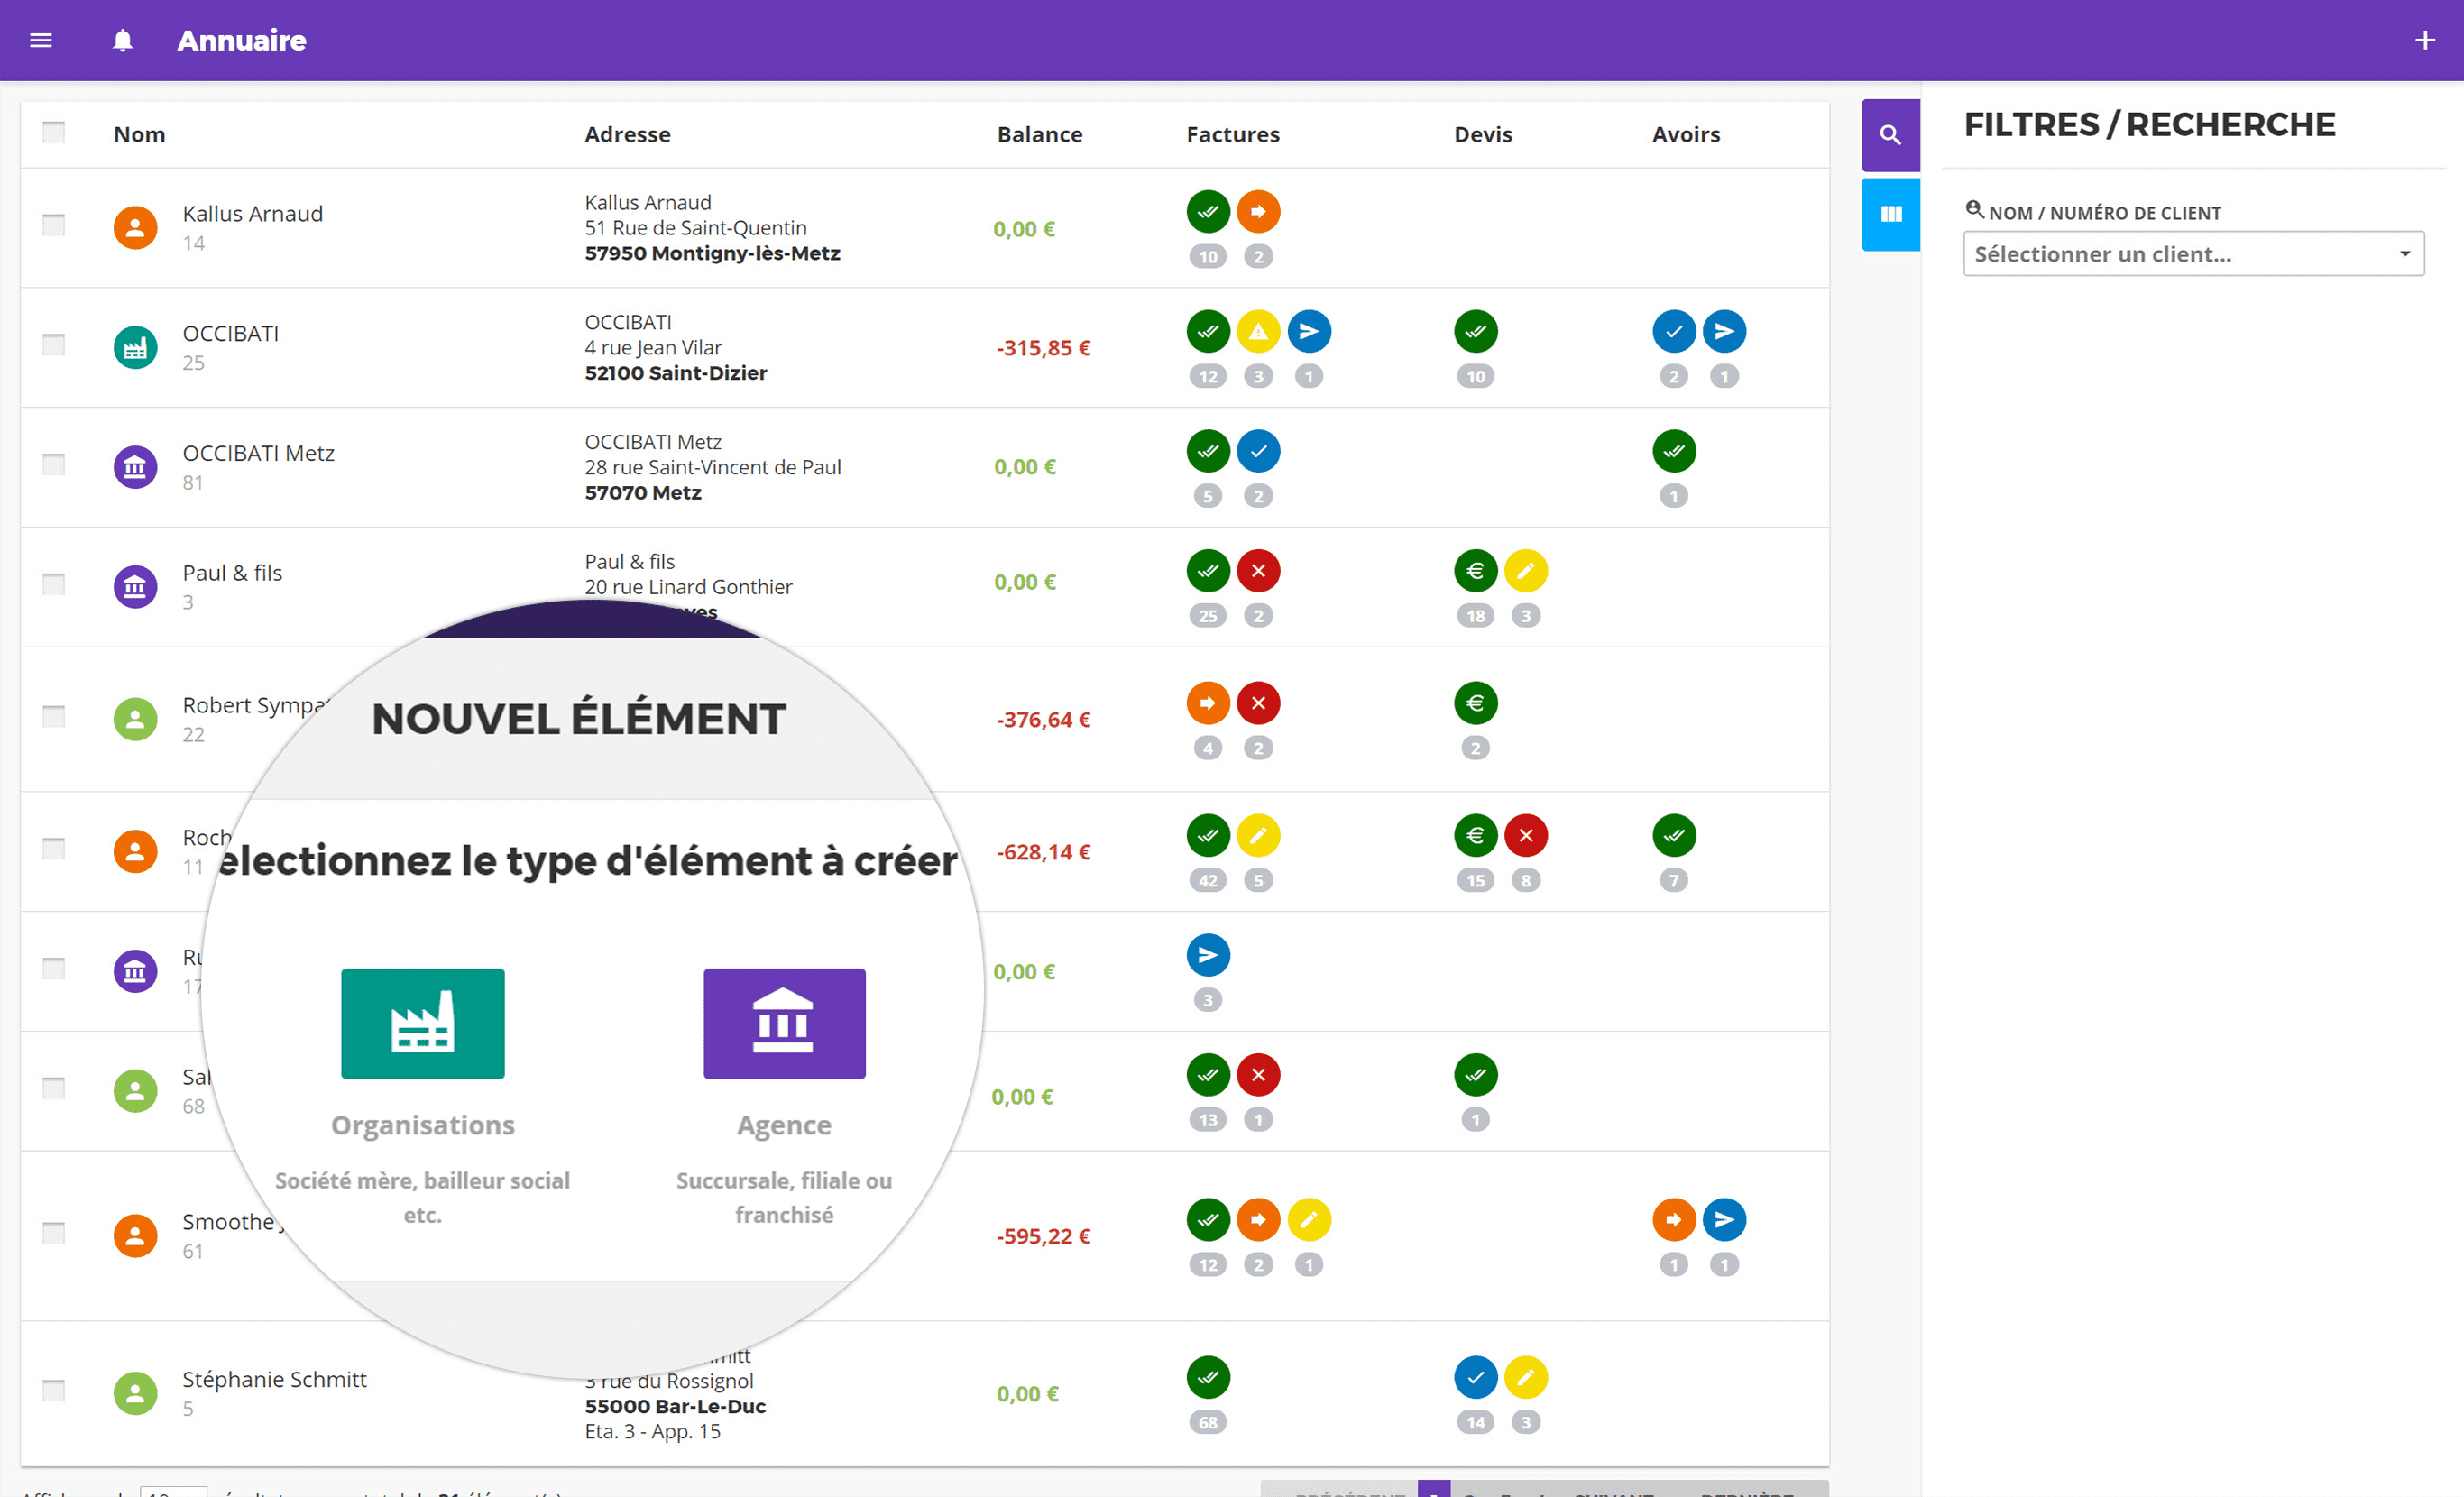Sort by the Nom column header

pos(139,134)
